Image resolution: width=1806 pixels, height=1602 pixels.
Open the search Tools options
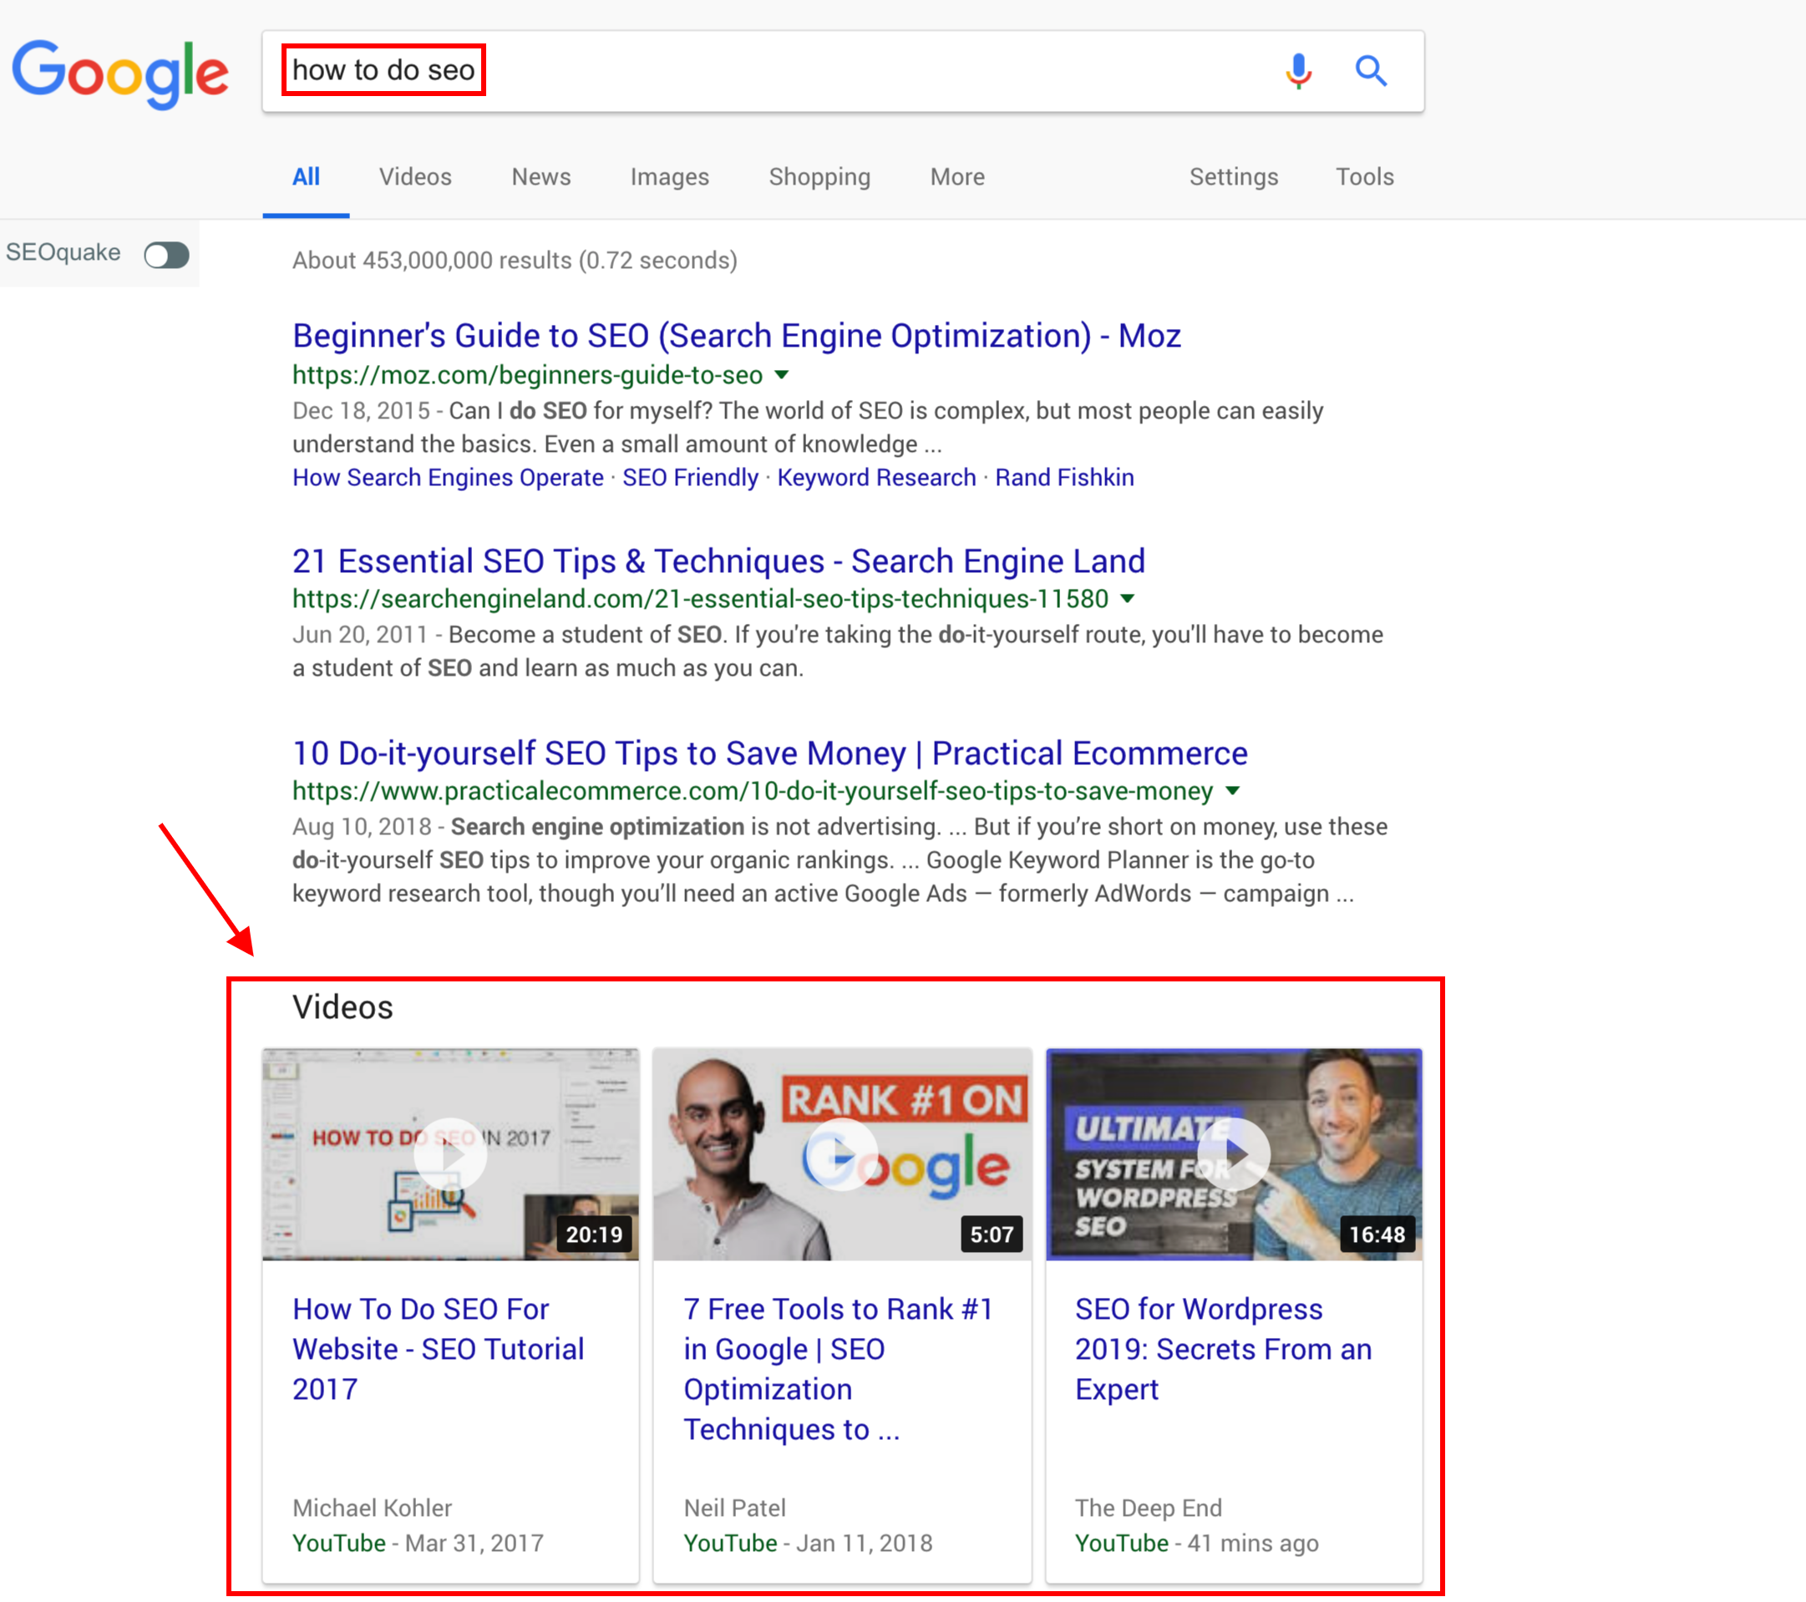tap(1364, 177)
